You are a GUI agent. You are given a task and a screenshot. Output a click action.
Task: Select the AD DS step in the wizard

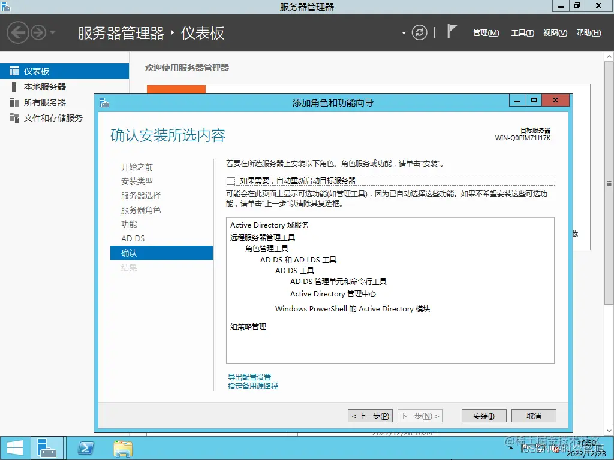coord(132,238)
